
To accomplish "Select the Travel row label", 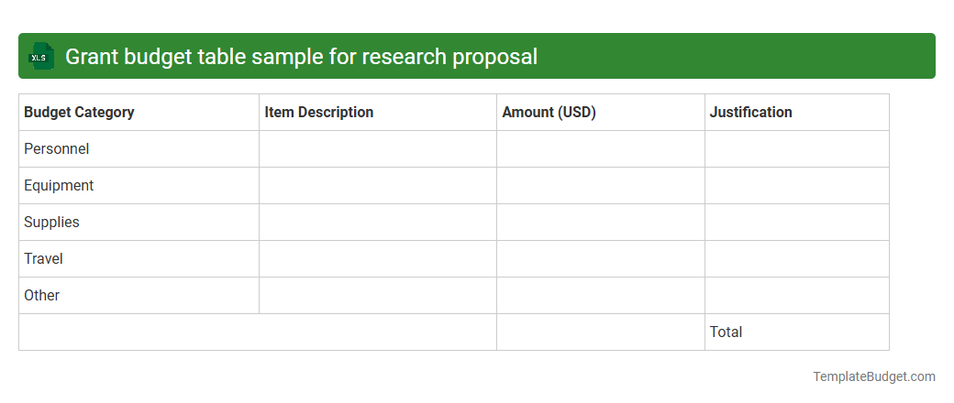I will click(x=43, y=258).
